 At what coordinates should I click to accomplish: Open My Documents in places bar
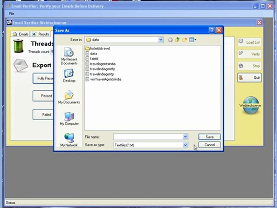[69, 97]
